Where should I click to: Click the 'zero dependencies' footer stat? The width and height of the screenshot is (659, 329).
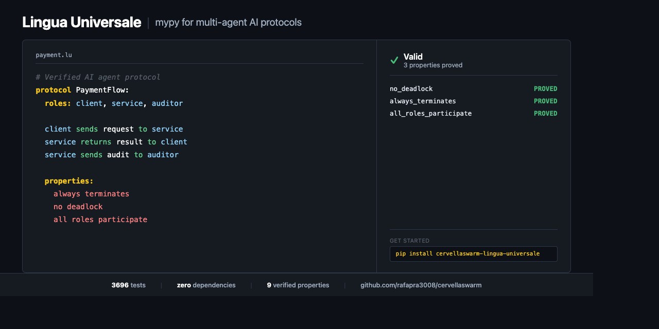pos(206,285)
